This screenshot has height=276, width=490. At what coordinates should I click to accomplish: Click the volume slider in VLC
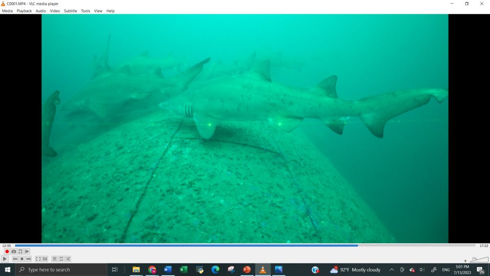[x=479, y=260]
